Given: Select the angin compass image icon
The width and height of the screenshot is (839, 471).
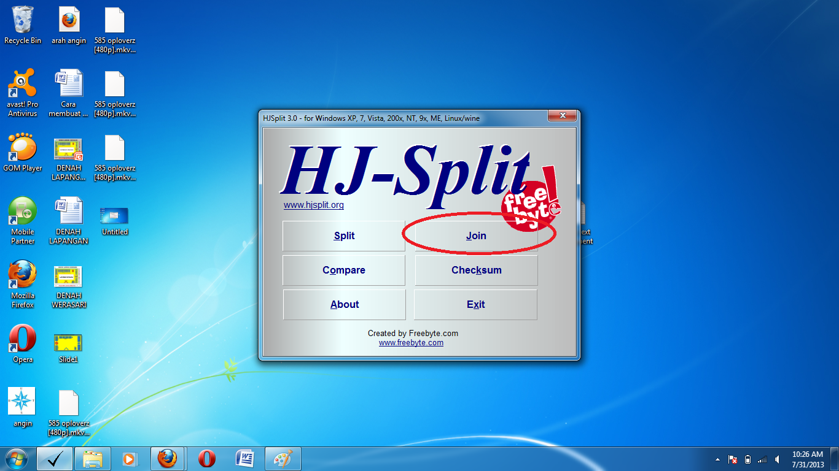Looking at the screenshot, I should [23, 408].
